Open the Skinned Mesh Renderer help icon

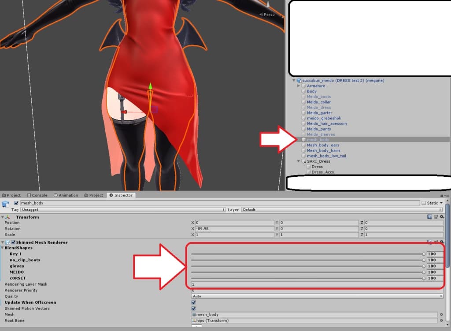point(429,242)
